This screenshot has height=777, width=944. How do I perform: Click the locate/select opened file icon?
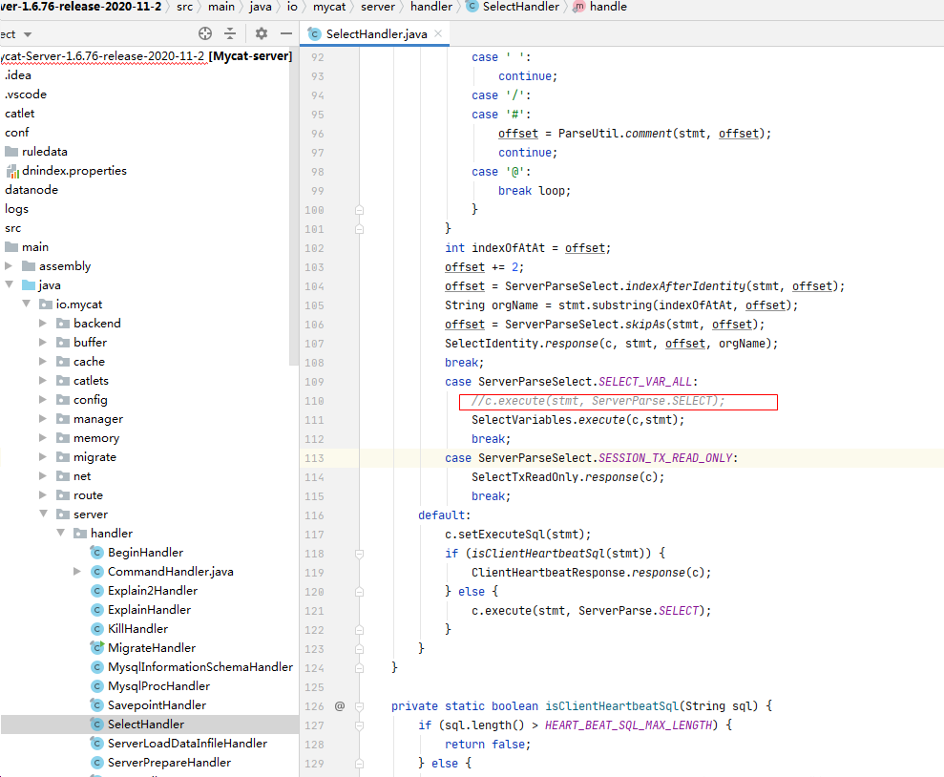(205, 33)
